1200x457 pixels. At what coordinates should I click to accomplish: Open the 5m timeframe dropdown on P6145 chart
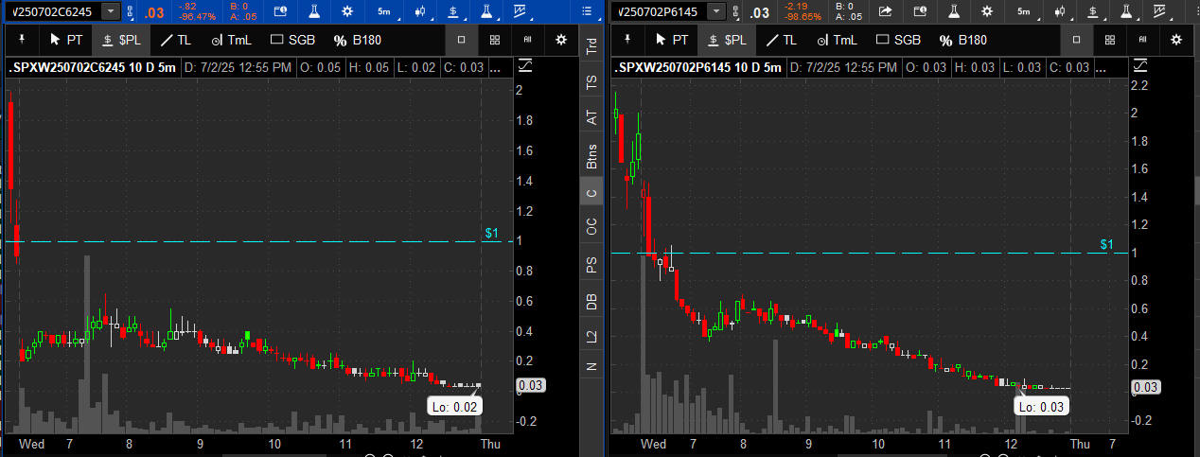[1022, 11]
